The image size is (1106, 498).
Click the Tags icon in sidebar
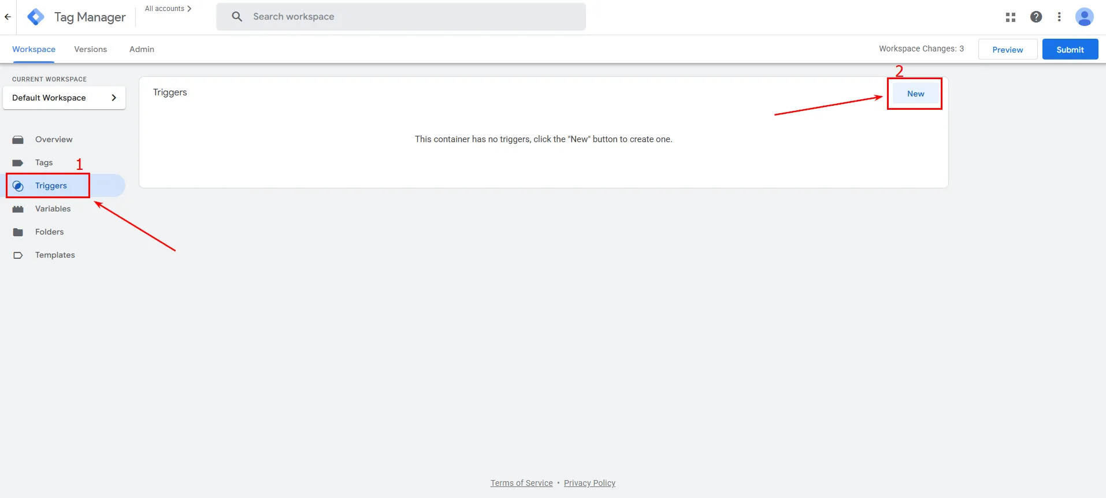tap(18, 163)
